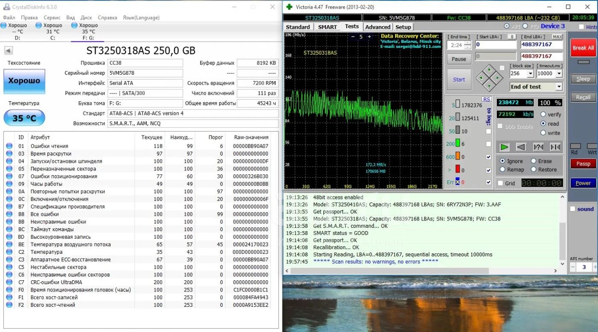Open the timeout,ms dropdown
Screen dimensions: 598x332
click(x=558, y=73)
